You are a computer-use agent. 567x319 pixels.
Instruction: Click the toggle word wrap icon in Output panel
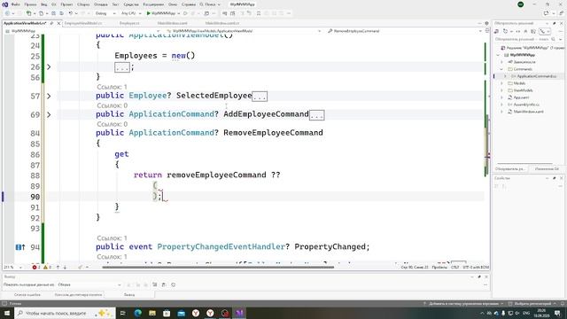pyautogui.click(x=164, y=284)
